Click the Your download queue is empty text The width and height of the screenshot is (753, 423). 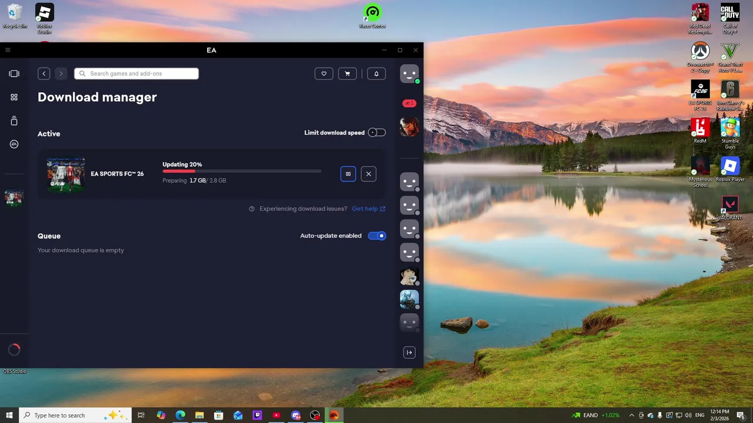[81, 250]
